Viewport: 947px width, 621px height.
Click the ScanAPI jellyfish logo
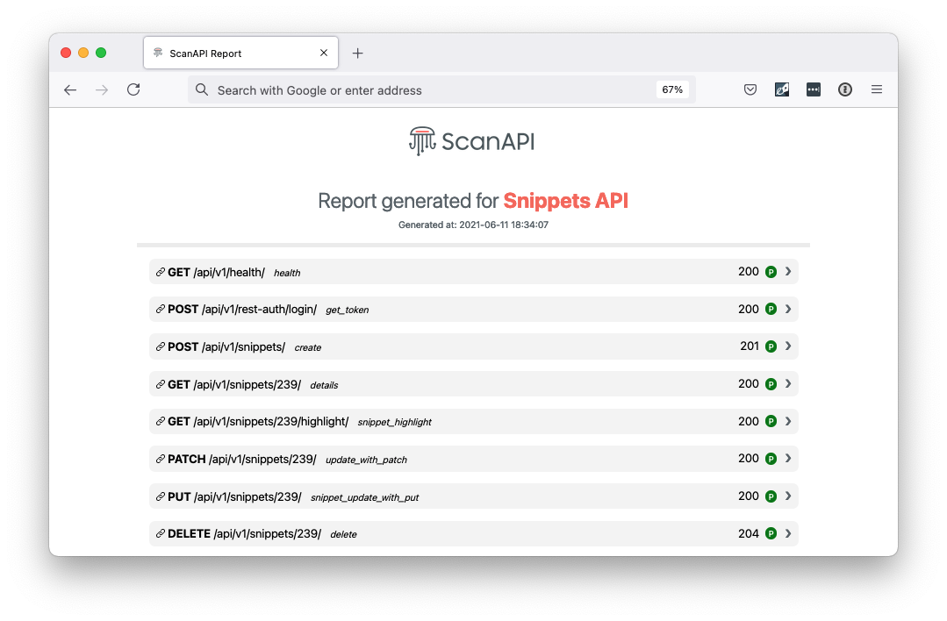422,141
